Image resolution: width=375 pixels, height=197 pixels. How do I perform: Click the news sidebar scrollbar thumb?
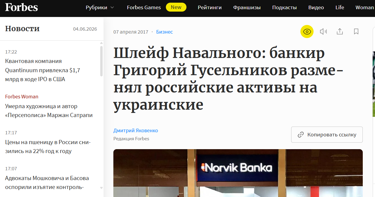click(101, 61)
